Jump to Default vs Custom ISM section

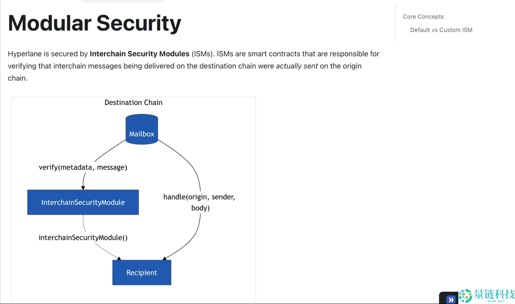pos(441,30)
